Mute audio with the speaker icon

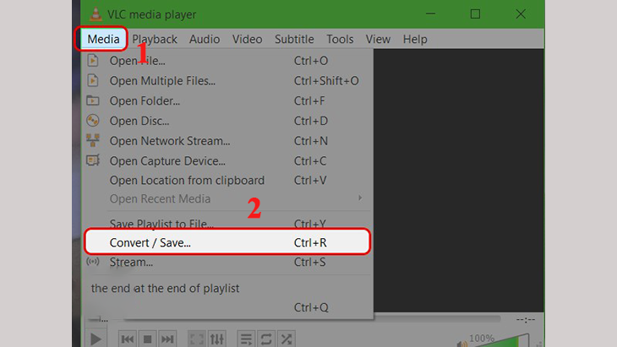click(462, 344)
